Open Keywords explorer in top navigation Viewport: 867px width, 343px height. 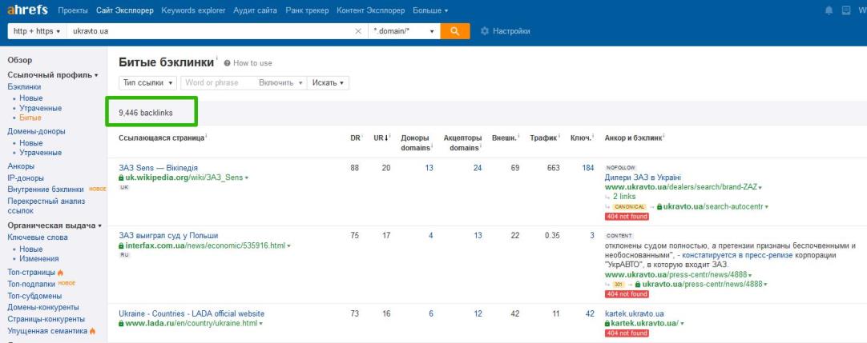(x=194, y=10)
